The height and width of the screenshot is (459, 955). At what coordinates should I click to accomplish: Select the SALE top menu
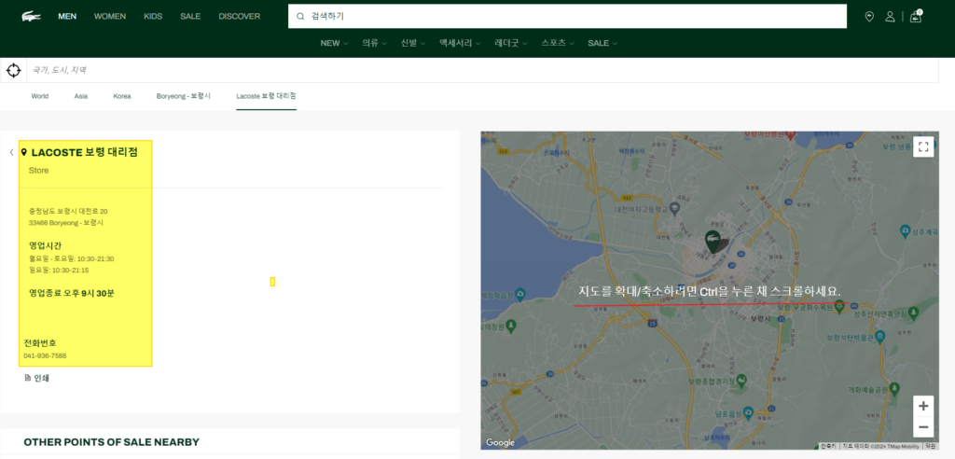[x=190, y=17]
